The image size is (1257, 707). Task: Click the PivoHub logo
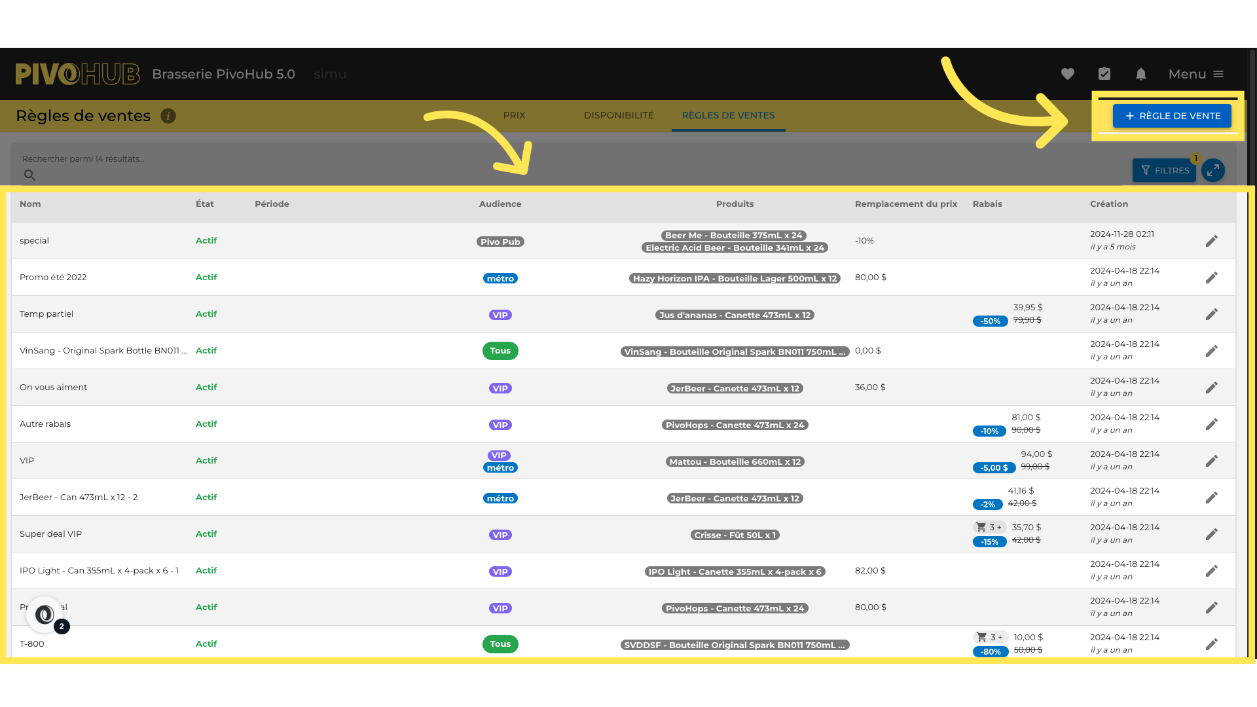77,74
